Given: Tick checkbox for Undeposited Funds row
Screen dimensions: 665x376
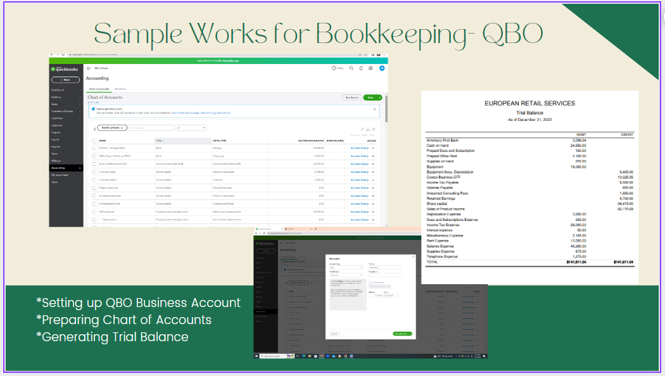Looking at the screenshot, I should [94, 204].
